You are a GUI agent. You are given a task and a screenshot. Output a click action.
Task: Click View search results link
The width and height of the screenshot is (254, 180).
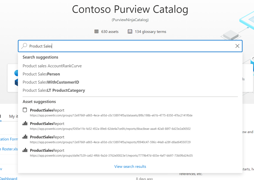click(x=130, y=167)
